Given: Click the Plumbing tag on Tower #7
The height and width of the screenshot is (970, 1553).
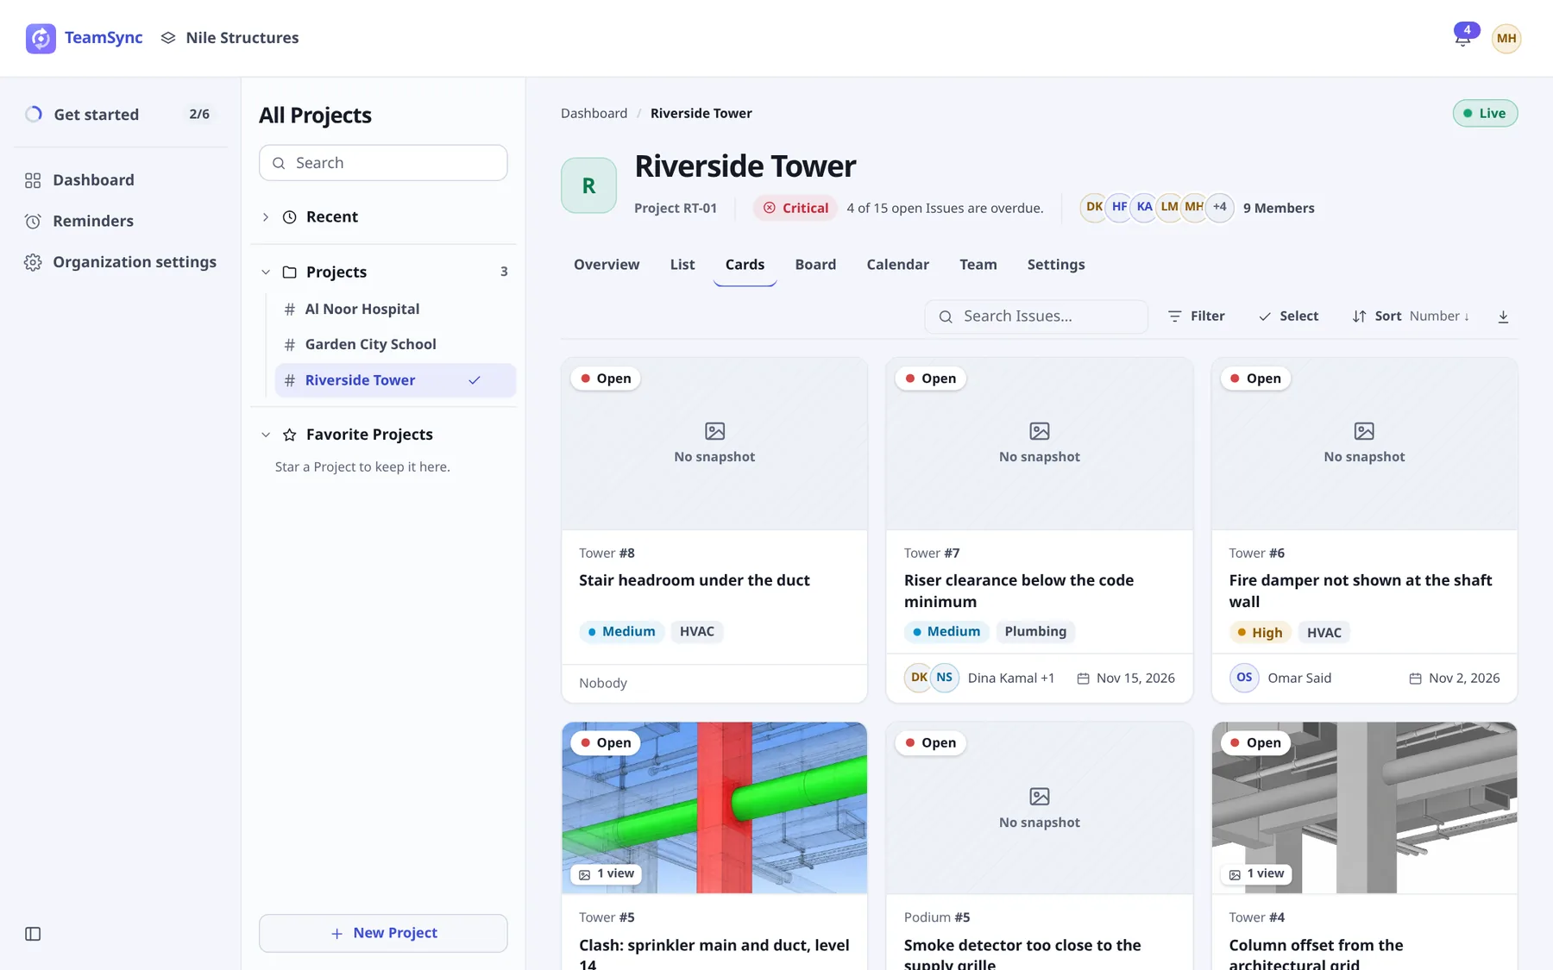Looking at the screenshot, I should (1035, 632).
